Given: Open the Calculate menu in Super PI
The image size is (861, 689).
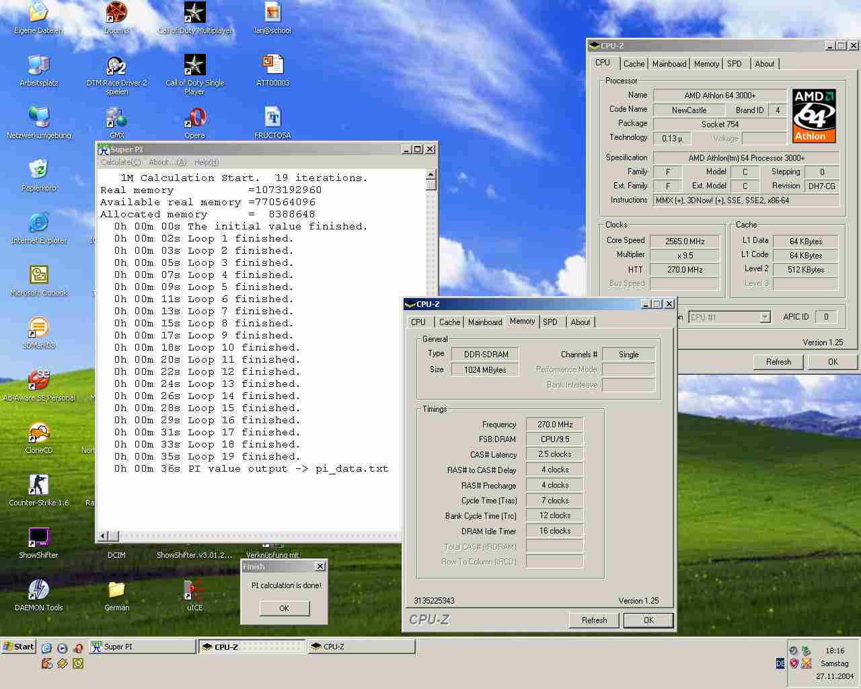Looking at the screenshot, I should (120, 162).
